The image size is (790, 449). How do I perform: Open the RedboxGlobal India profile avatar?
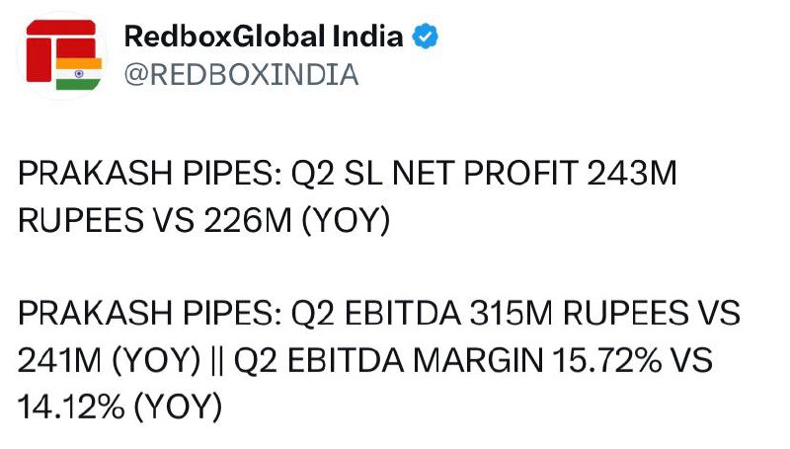(63, 55)
